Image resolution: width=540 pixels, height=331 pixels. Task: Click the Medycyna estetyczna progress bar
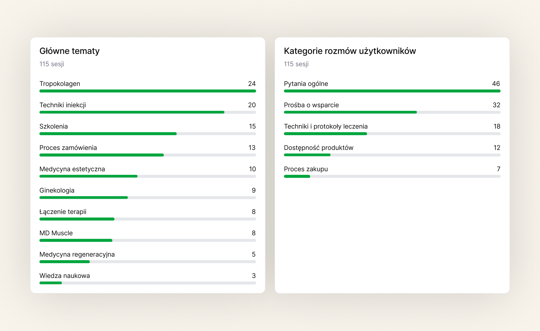click(x=147, y=176)
